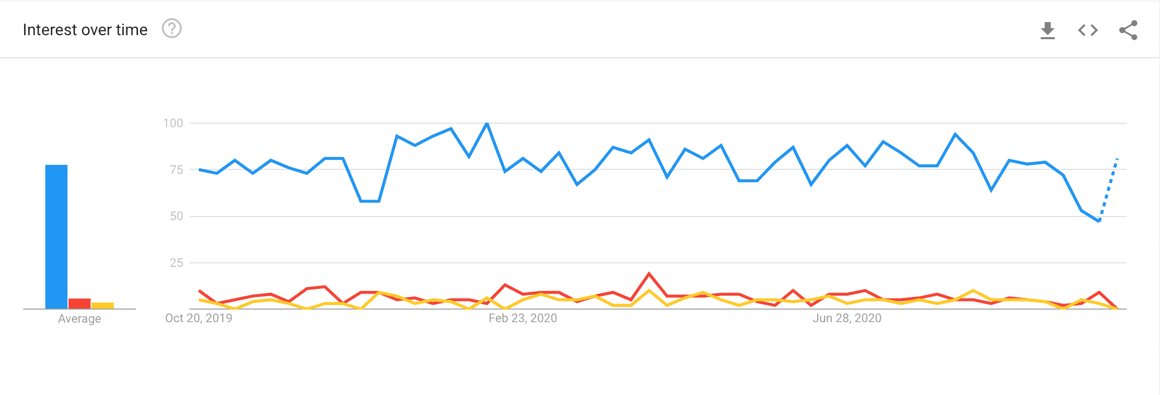
Task: Open the embed code icon
Action: (1088, 30)
